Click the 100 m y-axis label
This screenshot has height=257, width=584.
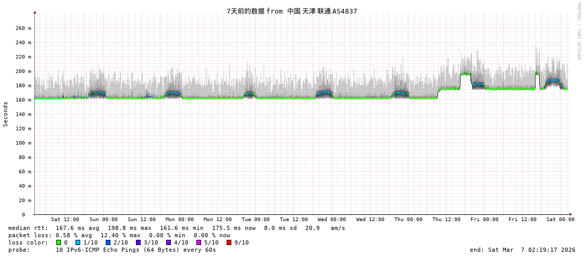[22, 143]
